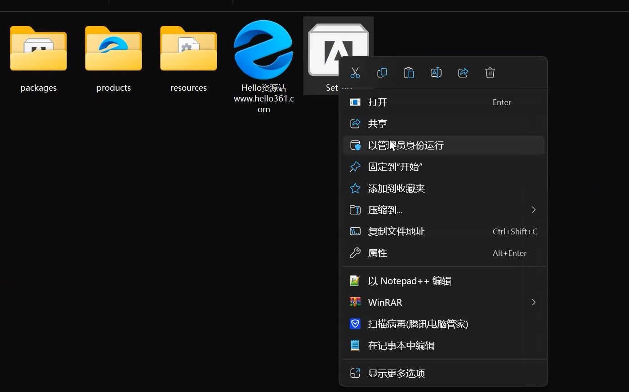
Task: Open 属性 from the context menu
Action: click(x=378, y=253)
